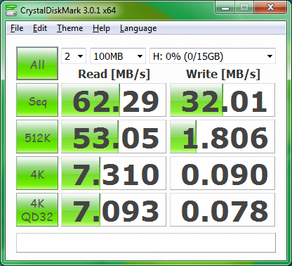Viewport: 292px width, 266px height.
Task: Start the 4K benchmark test
Action: point(37,173)
